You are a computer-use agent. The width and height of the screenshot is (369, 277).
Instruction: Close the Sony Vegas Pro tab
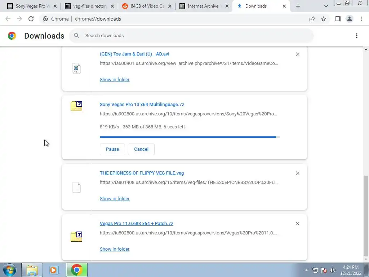(x=55, y=6)
